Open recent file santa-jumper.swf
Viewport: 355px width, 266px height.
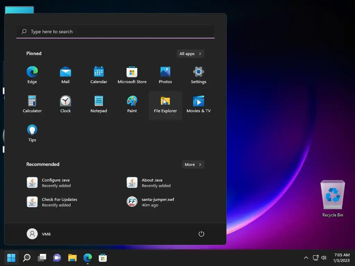(150, 202)
